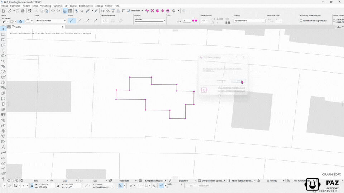Click the pen number field showing 1
This screenshot has height=193, width=344.
pos(187,21)
